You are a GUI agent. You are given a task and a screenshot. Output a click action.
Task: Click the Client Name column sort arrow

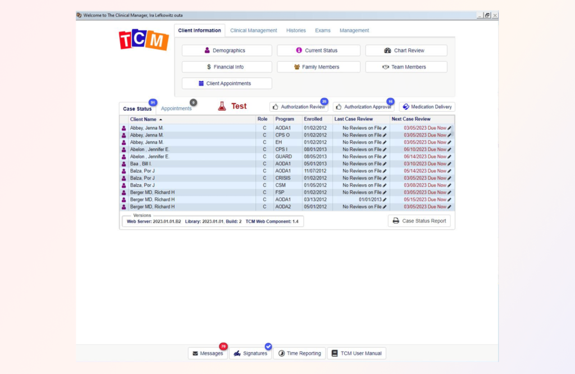(x=161, y=119)
